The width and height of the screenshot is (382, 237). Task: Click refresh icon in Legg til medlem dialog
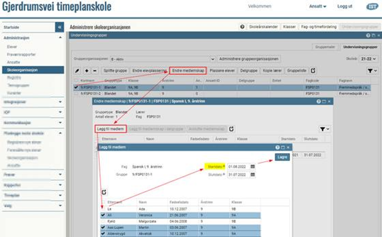point(104,192)
